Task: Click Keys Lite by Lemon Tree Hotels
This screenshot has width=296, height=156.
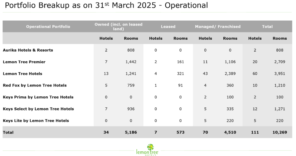Action: 36,121
